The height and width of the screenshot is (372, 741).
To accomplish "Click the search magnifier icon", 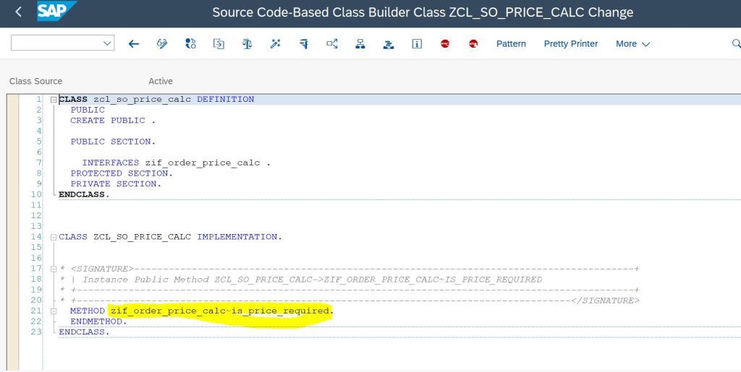I will tap(736, 44).
